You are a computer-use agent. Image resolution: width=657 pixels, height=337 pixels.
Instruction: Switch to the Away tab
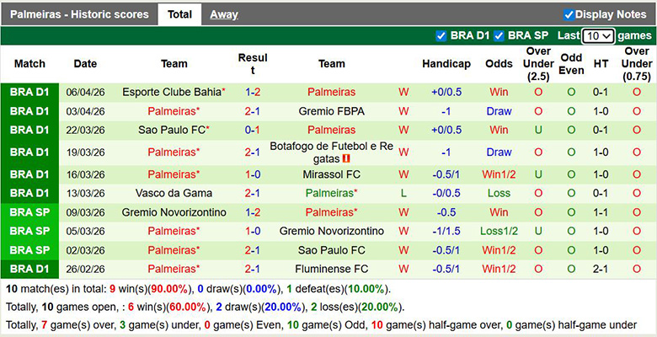(x=223, y=14)
